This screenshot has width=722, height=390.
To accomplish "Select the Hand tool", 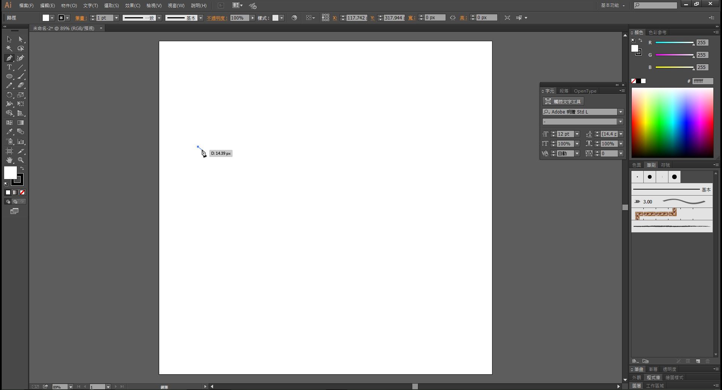I will (x=9, y=160).
